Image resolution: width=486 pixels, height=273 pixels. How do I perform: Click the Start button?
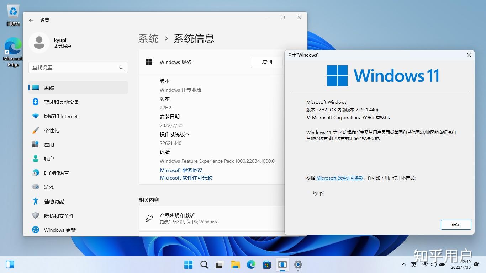188,264
